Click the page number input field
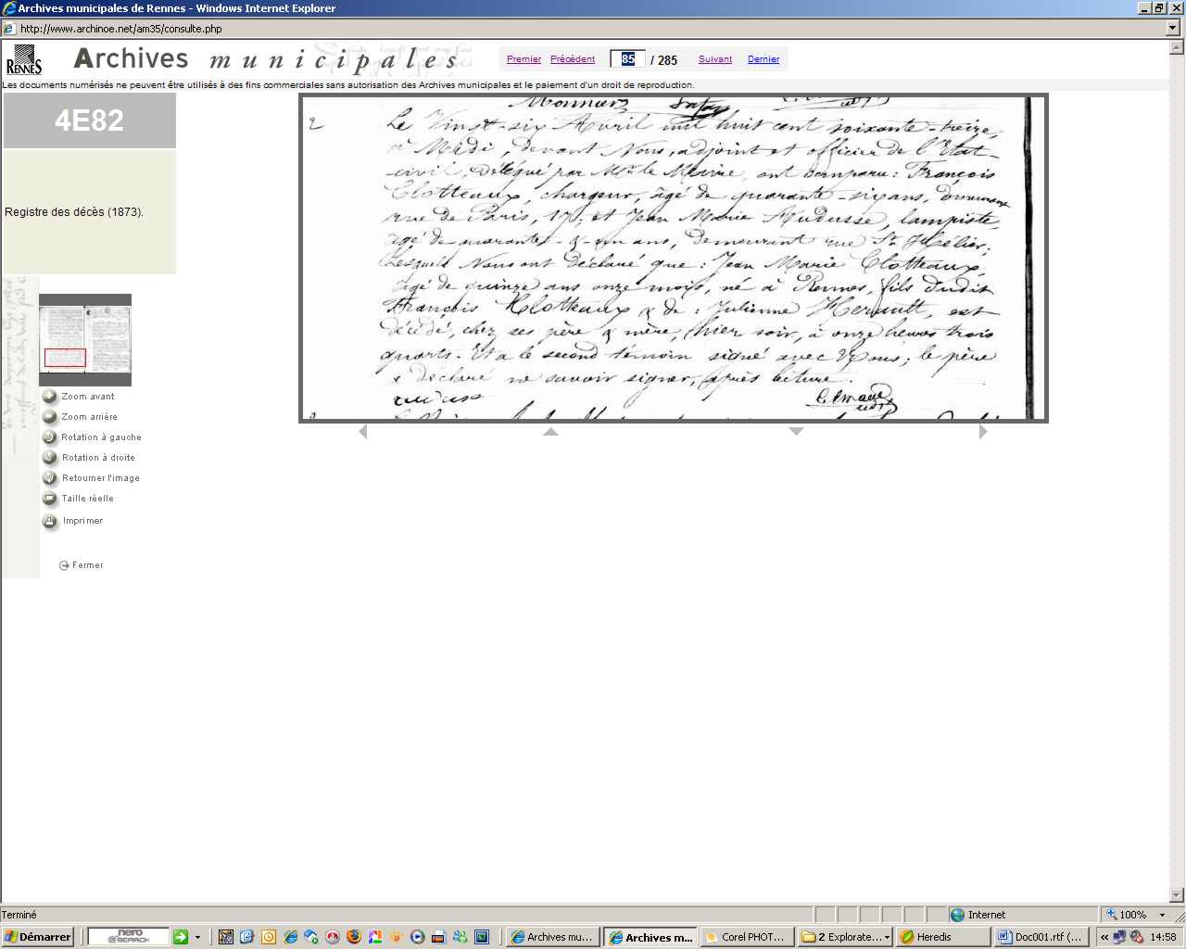 [x=628, y=59]
